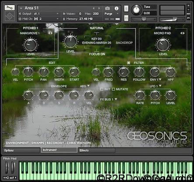
Task: Select previous instrument with header left arrow
Action: click(x=94, y=8)
